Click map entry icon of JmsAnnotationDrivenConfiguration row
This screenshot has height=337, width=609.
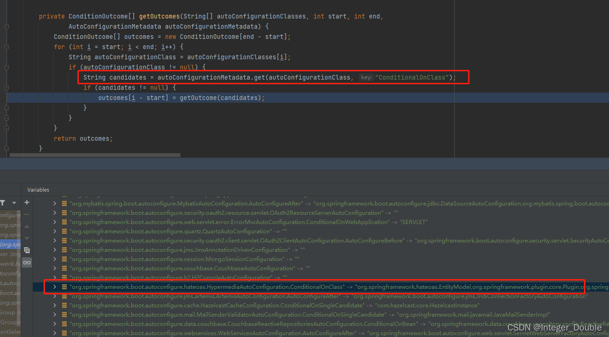(x=64, y=250)
